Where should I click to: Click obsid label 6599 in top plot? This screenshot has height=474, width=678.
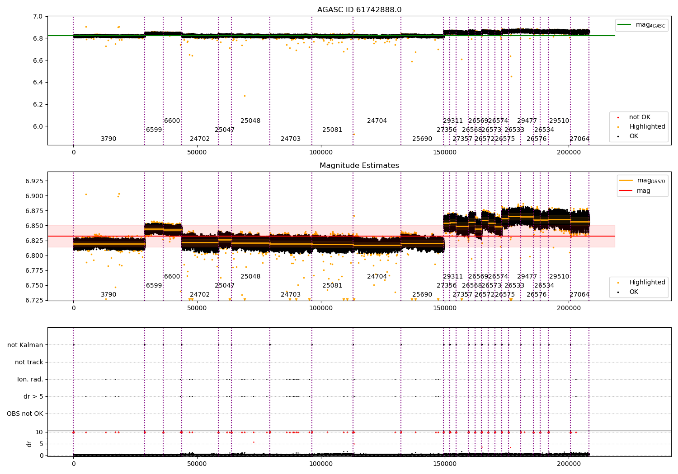[154, 130]
